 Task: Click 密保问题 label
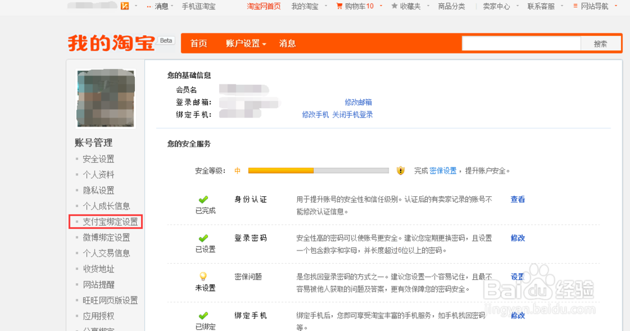point(248,277)
